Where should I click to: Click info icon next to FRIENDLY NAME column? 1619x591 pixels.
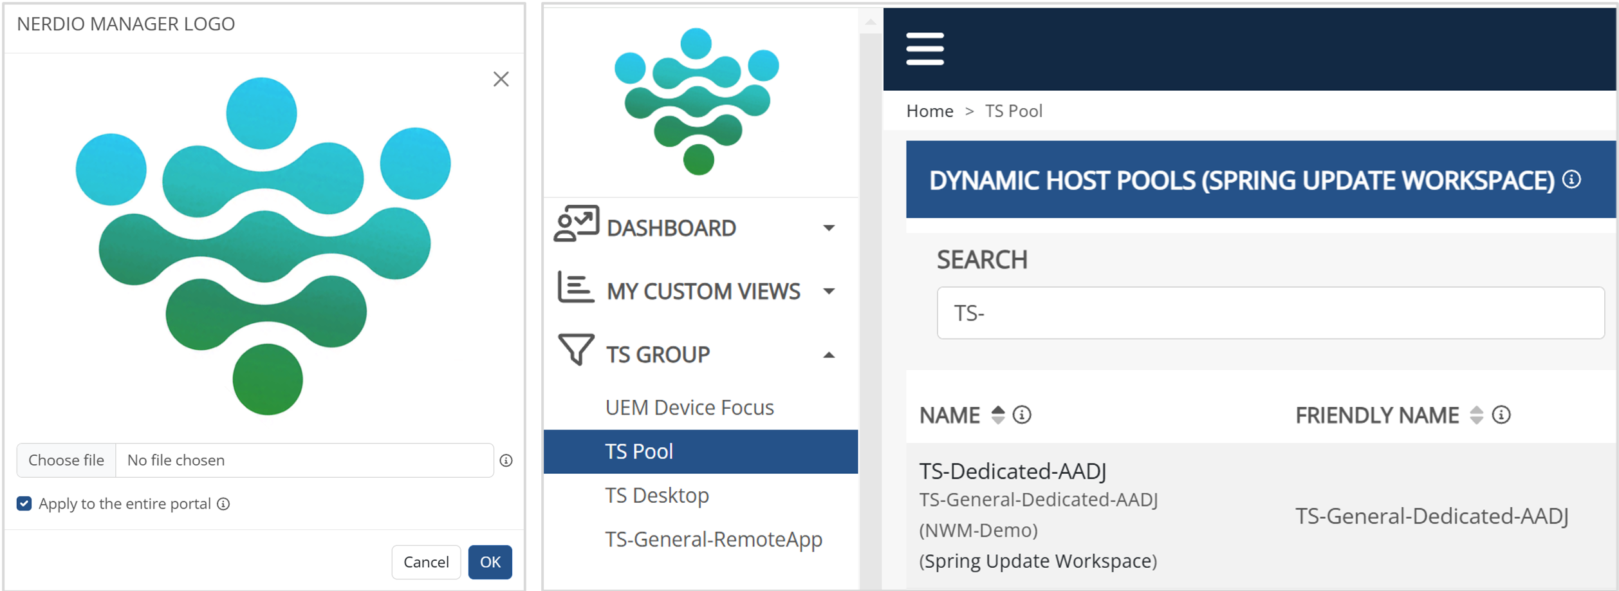[x=1501, y=415]
